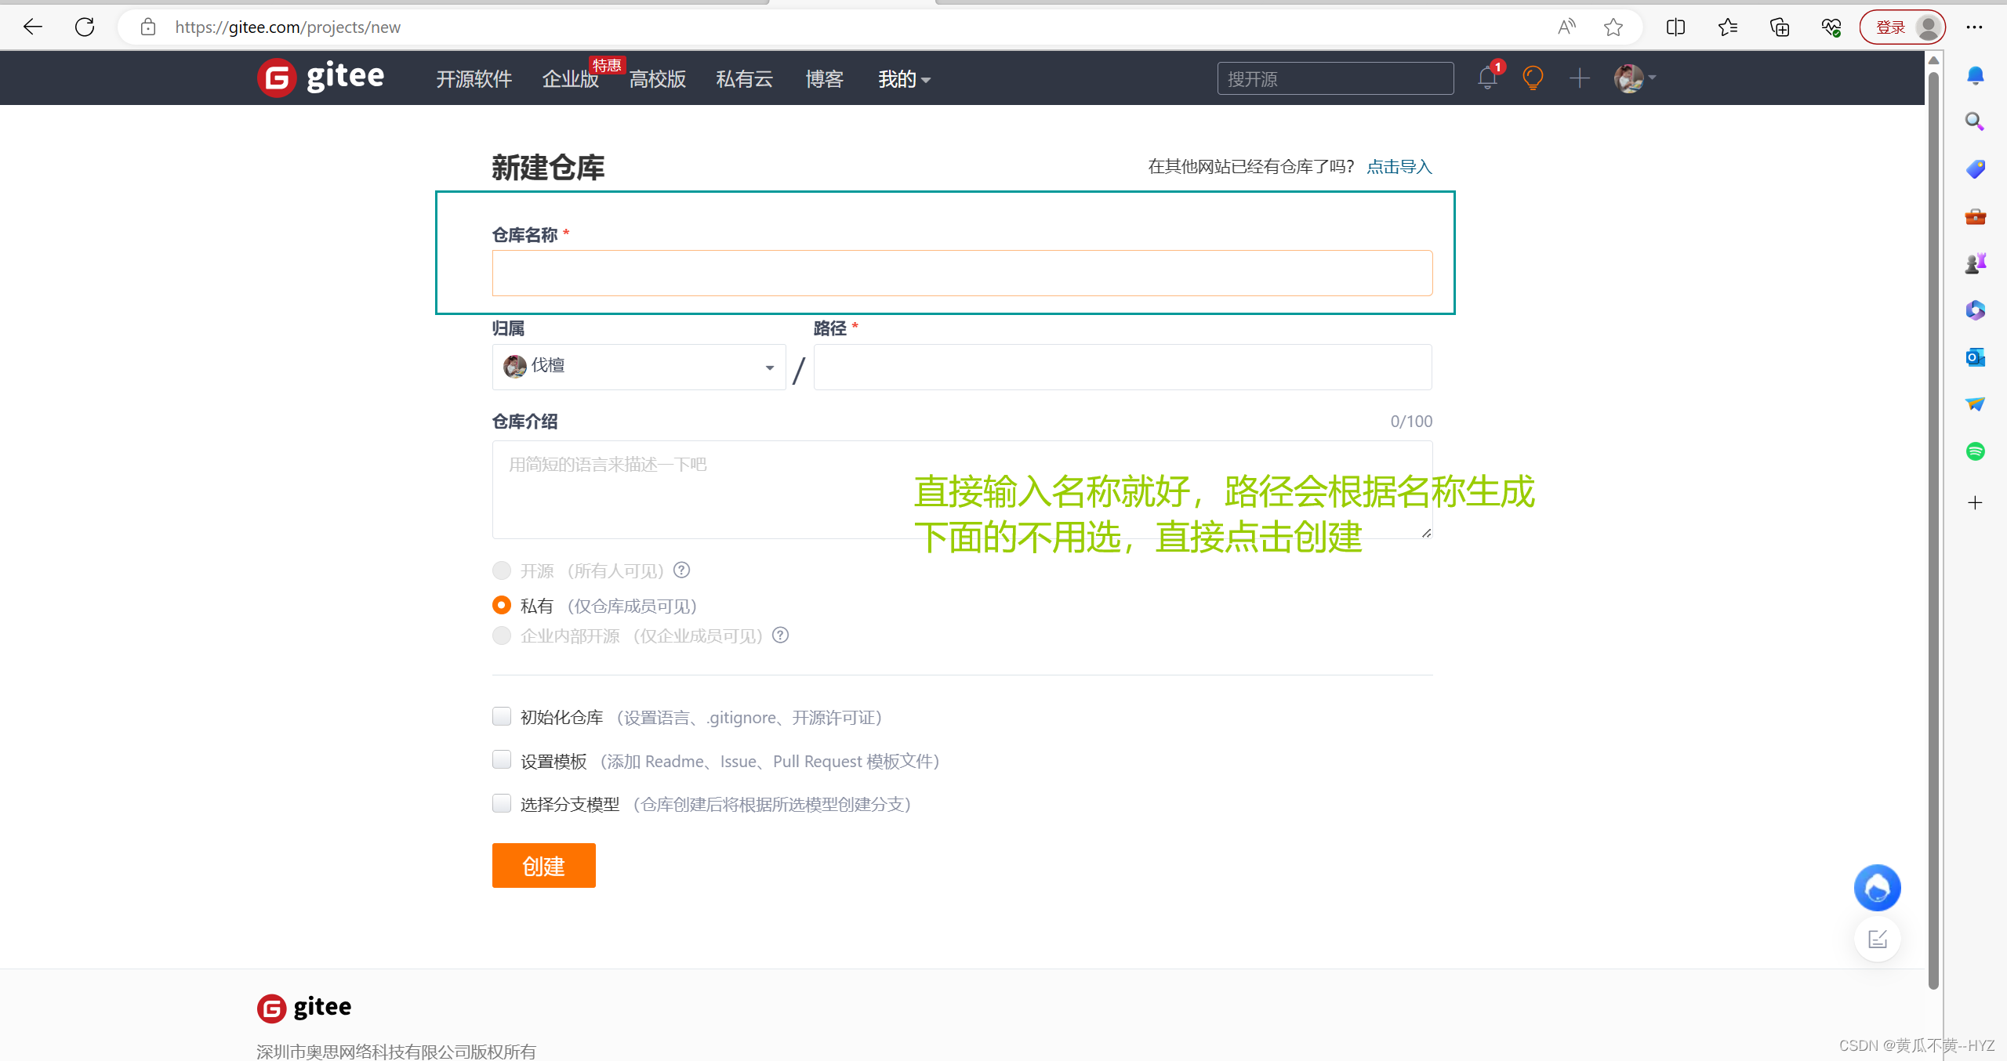Focus the 路径 input field

(x=1123, y=367)
